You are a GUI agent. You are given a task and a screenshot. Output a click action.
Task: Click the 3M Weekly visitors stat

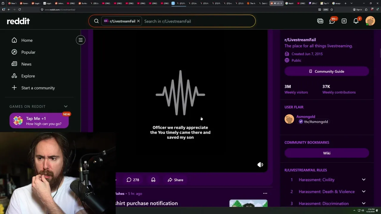pos(296,89)
